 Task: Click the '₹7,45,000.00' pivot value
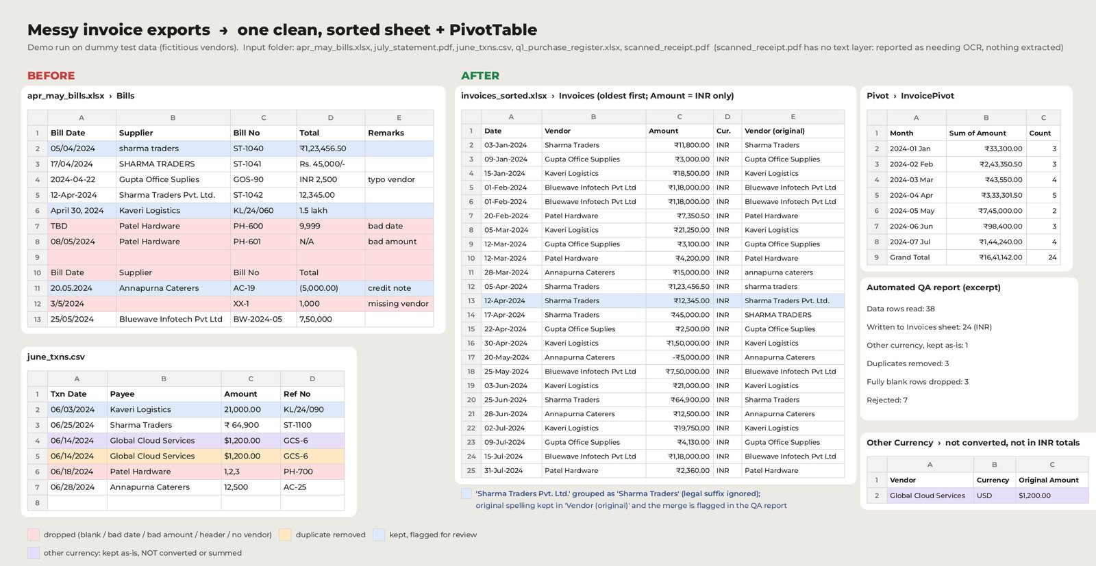click(x=986, y=211)
